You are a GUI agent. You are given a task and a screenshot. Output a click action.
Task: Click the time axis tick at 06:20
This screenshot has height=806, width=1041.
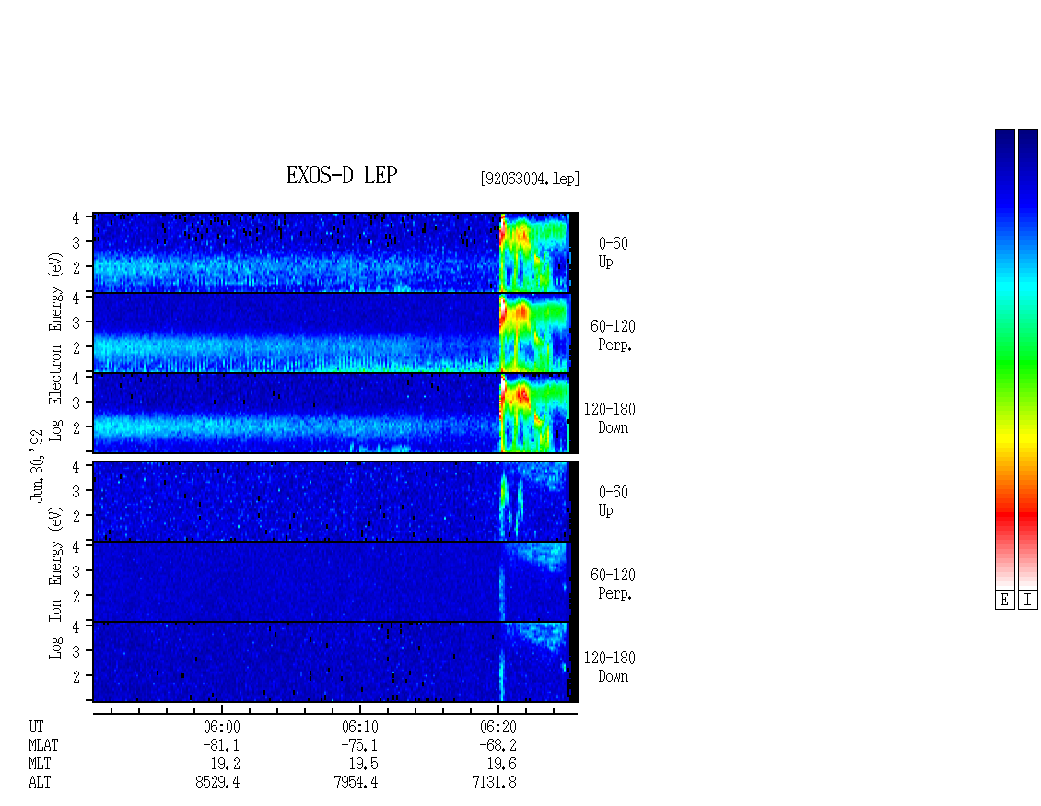pos(498,708)
